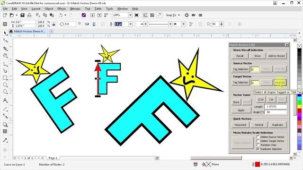This screenshot has width=303, height=170.
Task: Select the Shape edit tool
Action: click(5, 41)
